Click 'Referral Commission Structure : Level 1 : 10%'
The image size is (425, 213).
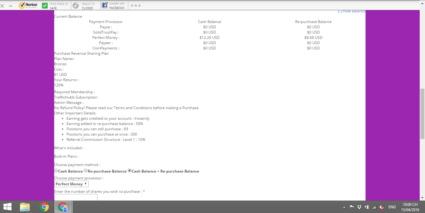point(106,140)
